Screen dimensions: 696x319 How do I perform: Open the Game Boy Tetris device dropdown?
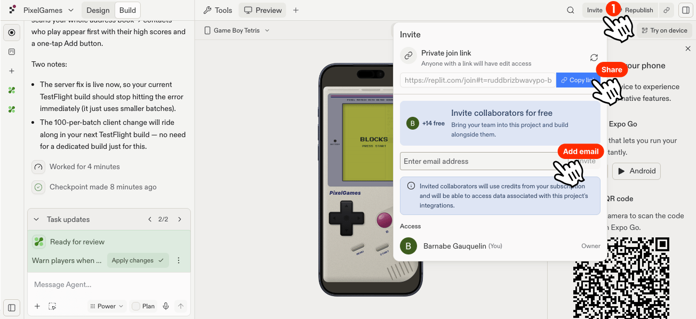click(x=237, y=30)
